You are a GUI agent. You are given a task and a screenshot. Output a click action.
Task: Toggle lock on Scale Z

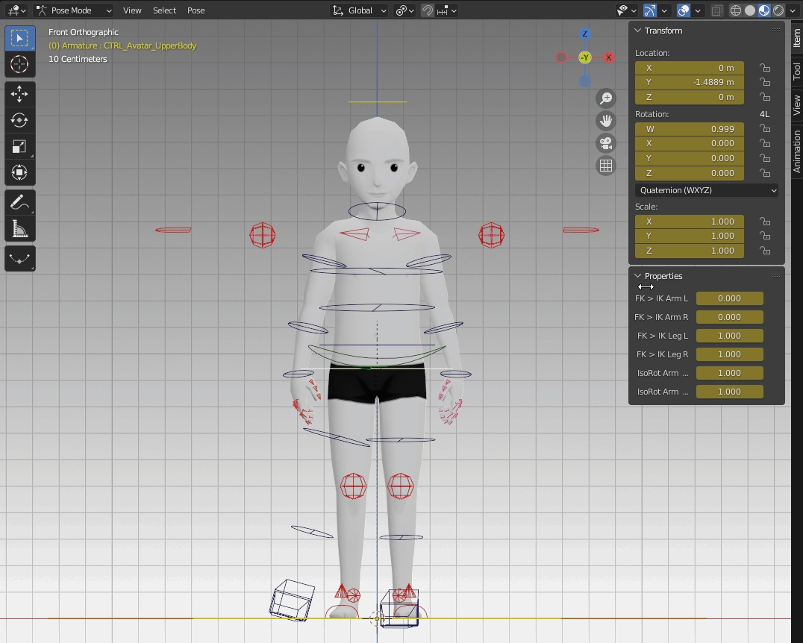[764, 251]
